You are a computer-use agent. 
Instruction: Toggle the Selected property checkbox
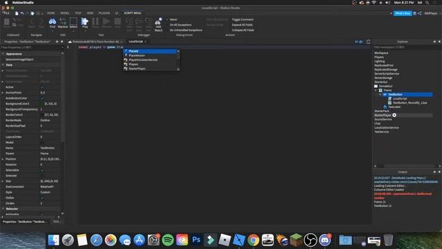42,176
